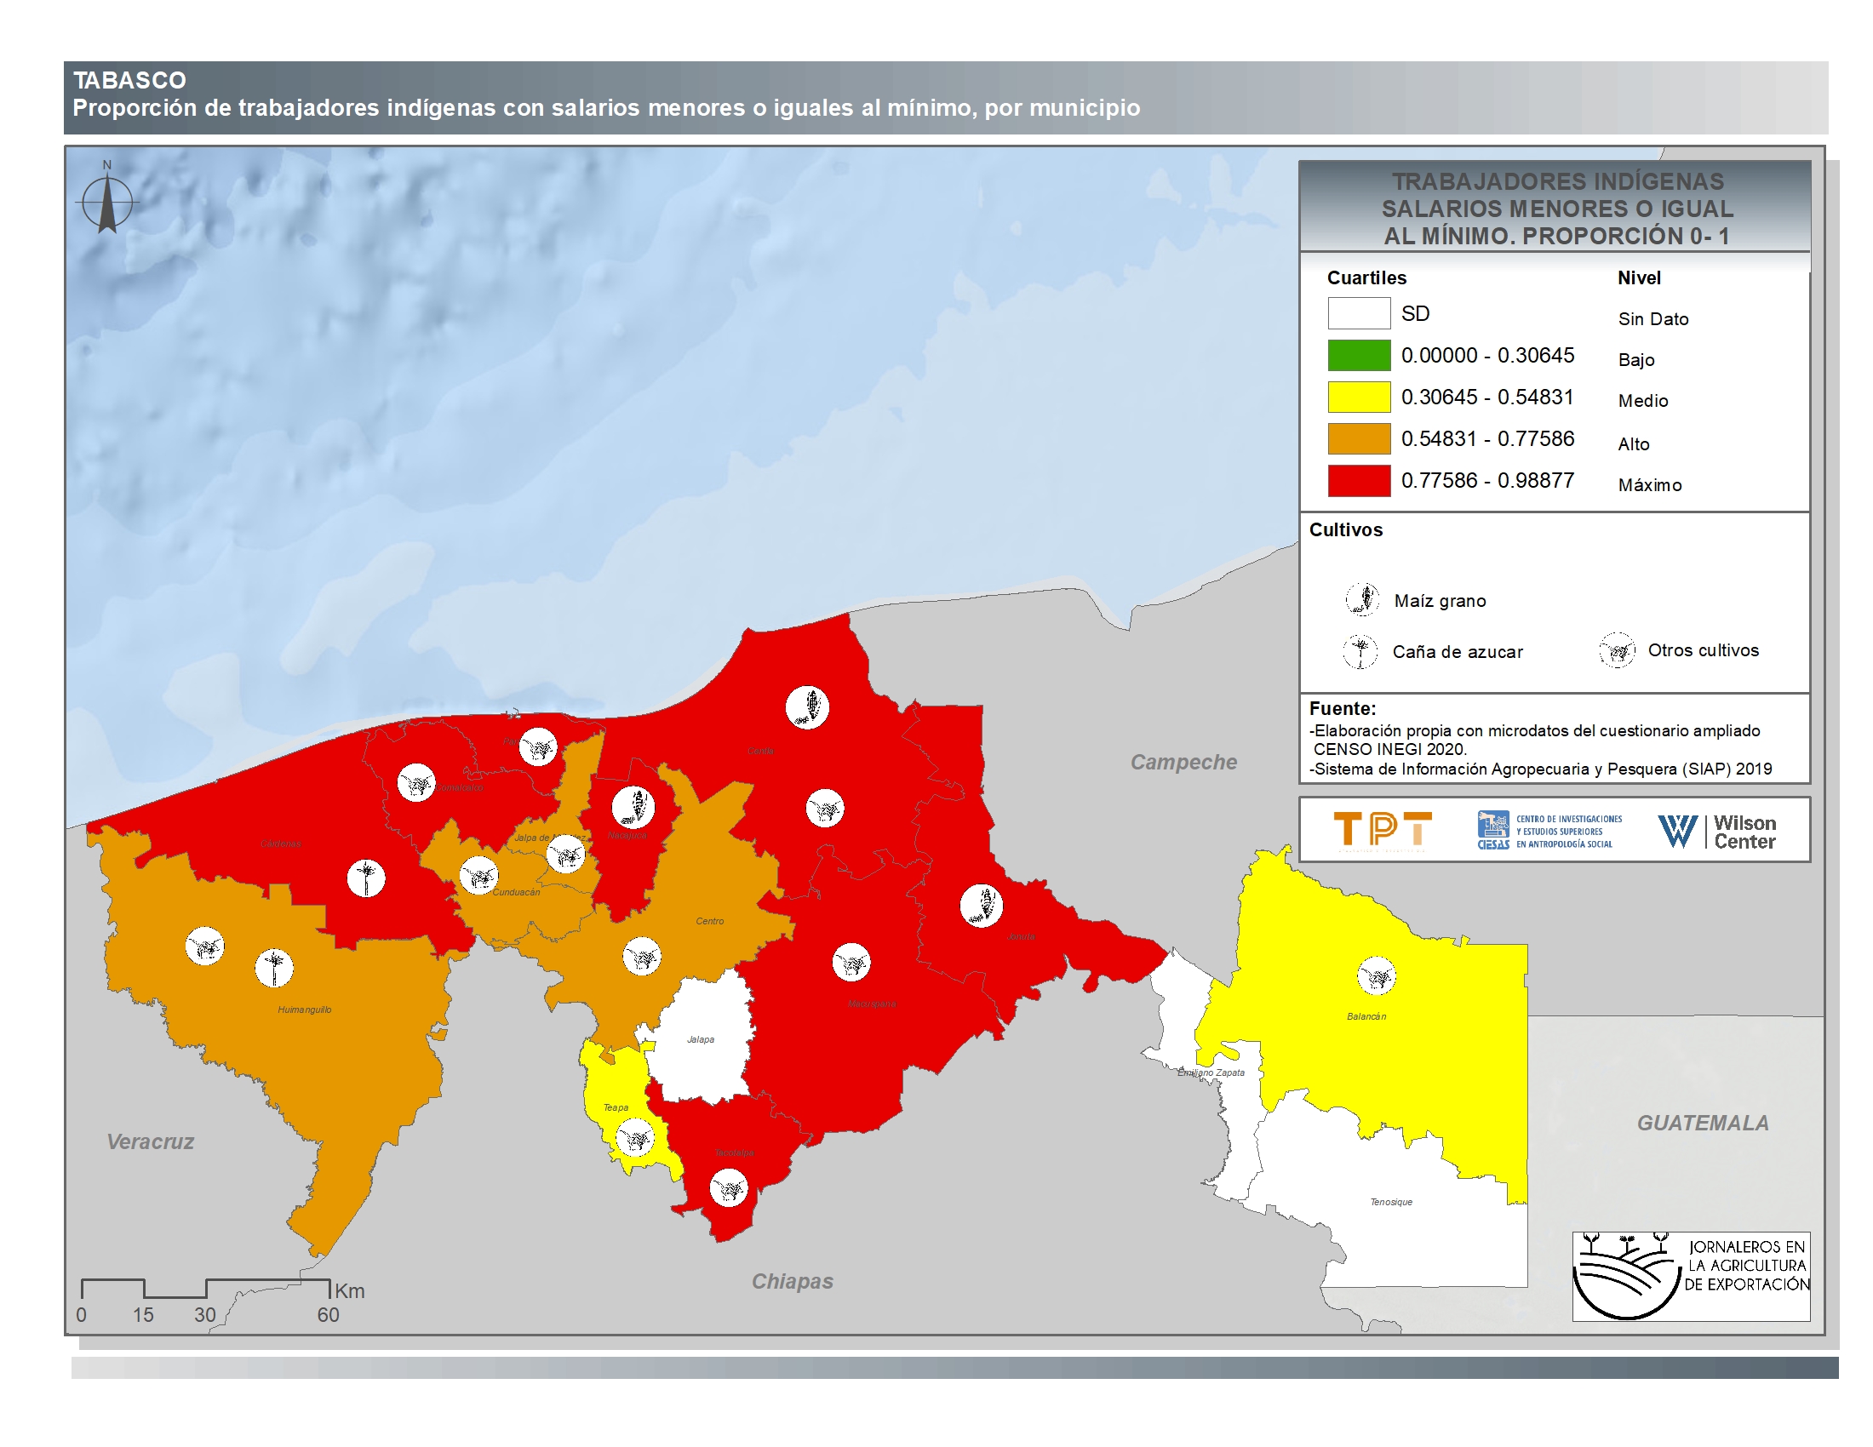1873x1447 pixels.
Task: Select the red Máximo quartile swatch
Action: (1359, 481)
